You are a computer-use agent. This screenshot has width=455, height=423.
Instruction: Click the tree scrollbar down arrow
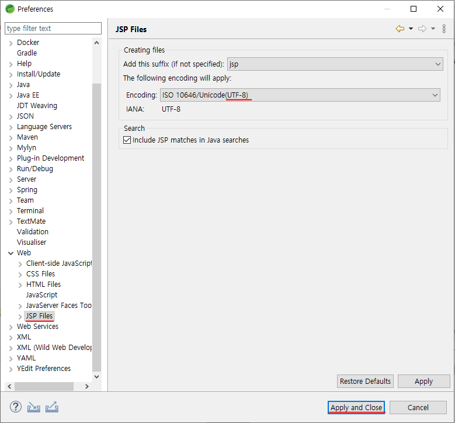pyautogui.click(x=97, y=376)
